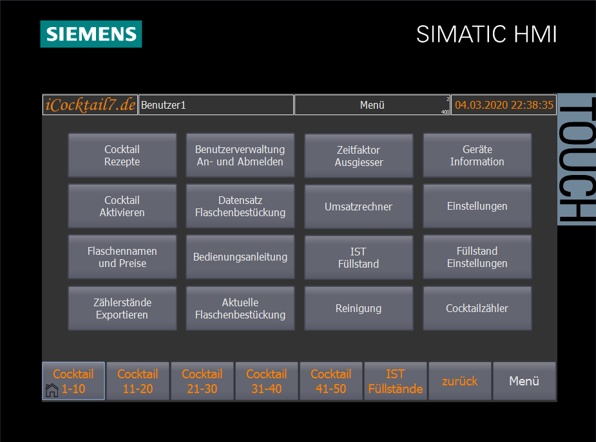Open the IST Füllstand menu tile

click(358, 257)
